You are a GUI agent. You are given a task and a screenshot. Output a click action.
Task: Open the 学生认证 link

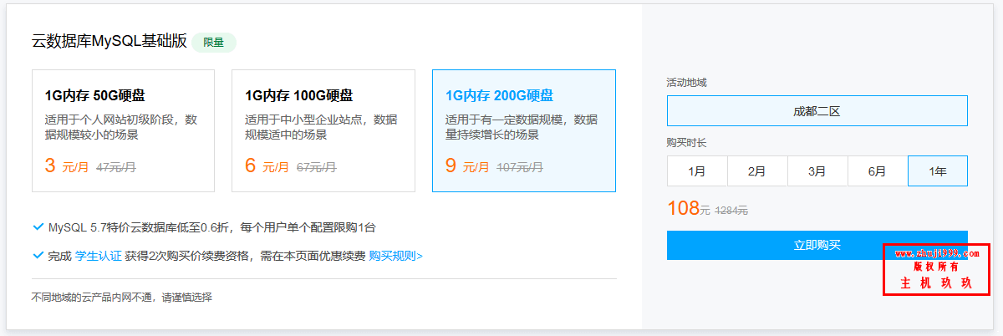pos(98,256)
